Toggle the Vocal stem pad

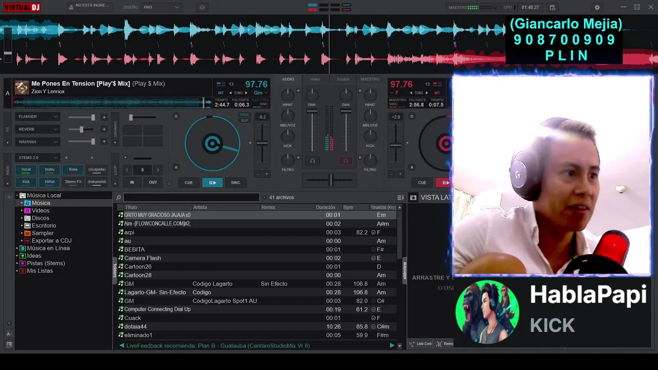tap(26, 170)
